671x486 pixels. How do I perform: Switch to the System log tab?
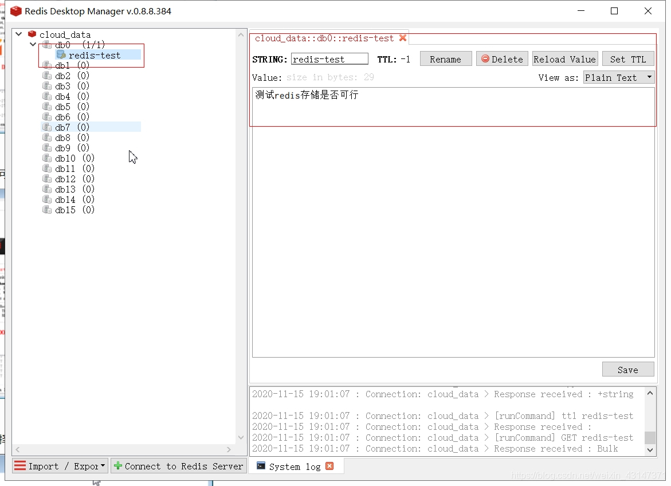coord(295,467)
